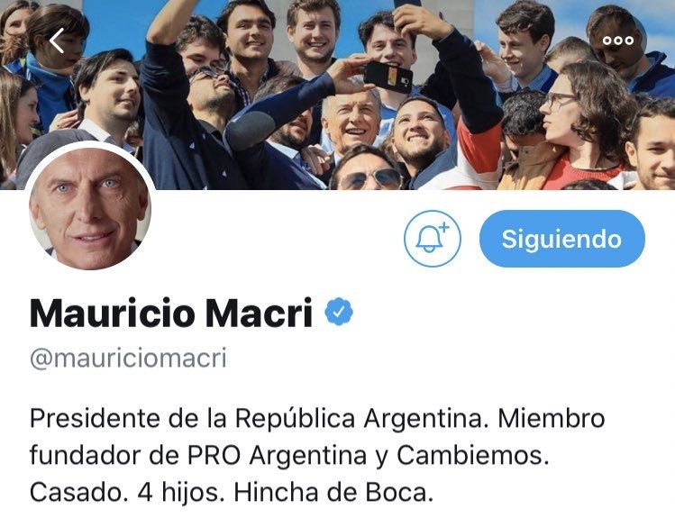The image size is (675, 518).
Task: Click the @mauriciomacri handle
Action: 128,359
